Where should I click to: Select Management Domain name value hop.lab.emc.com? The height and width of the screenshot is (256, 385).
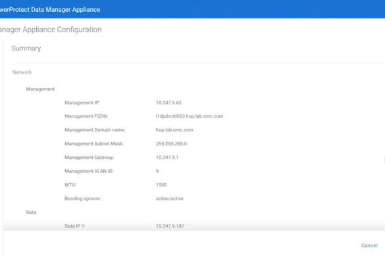174,130
